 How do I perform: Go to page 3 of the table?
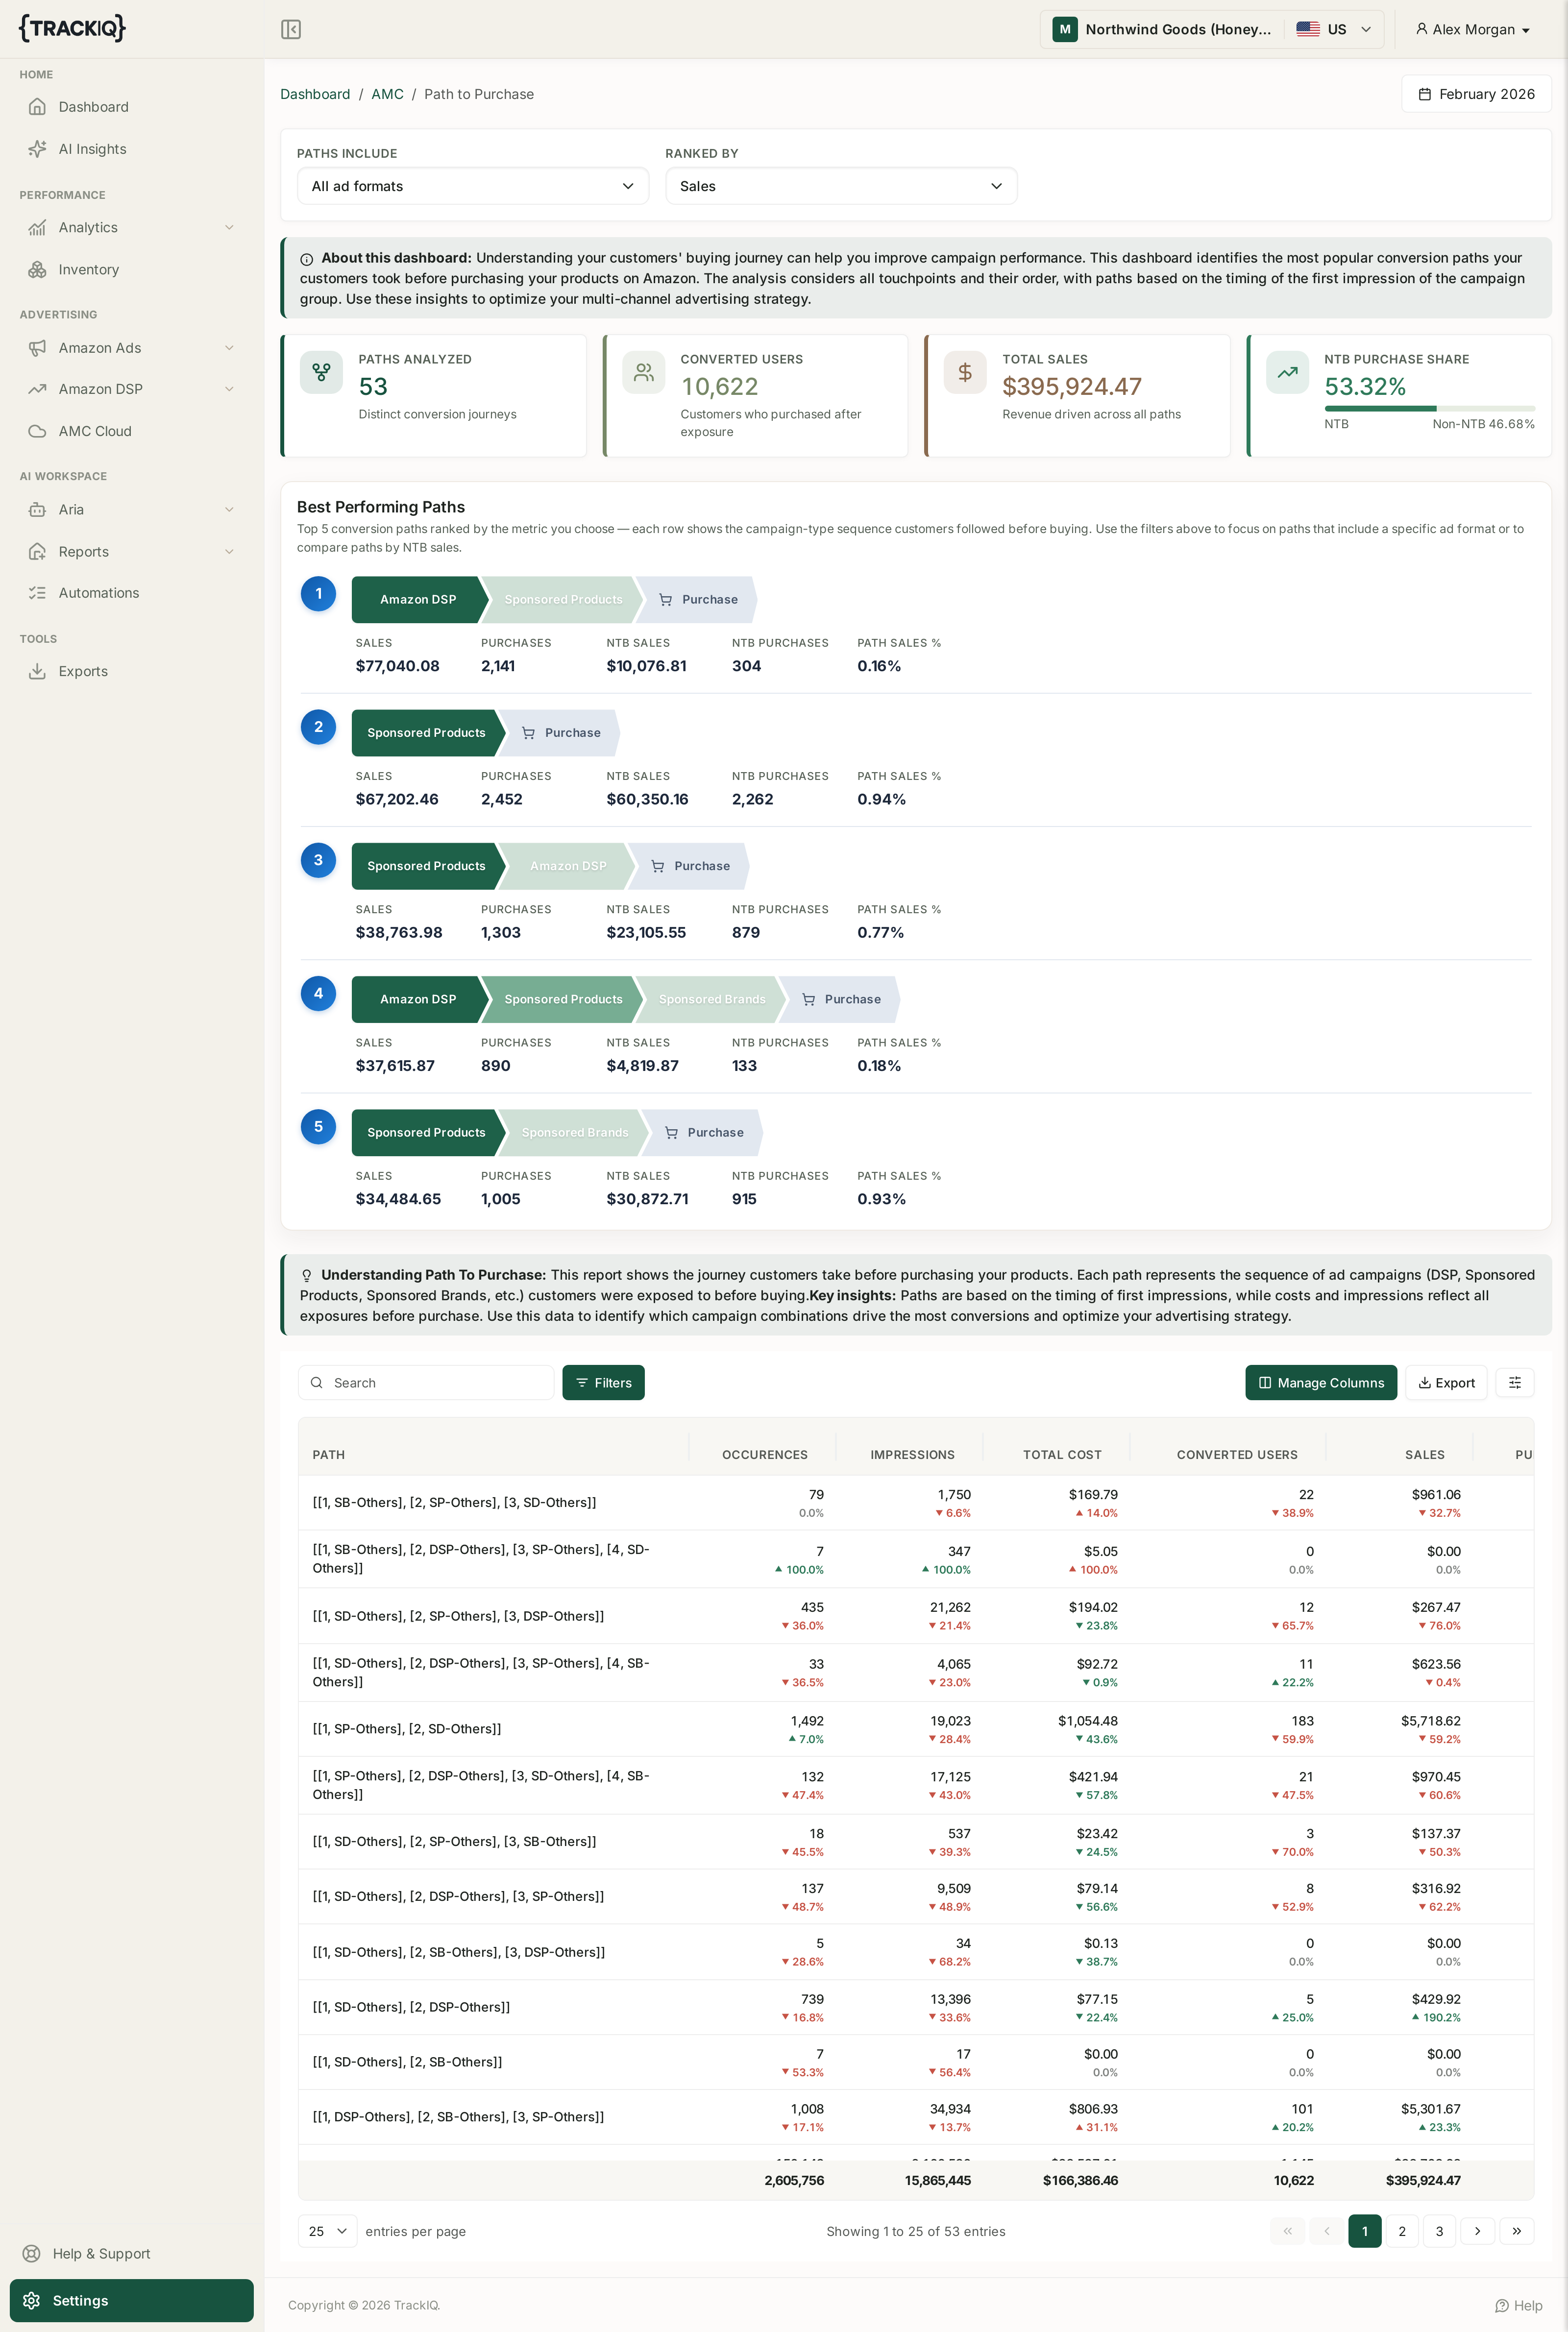point(1439,2231)
